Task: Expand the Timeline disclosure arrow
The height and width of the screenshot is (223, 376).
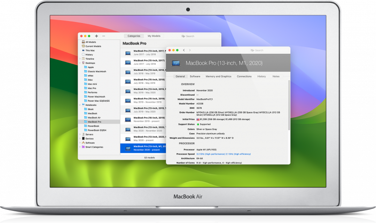Action: 80,59
